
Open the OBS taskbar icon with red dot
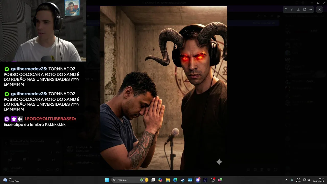point(213,180)
